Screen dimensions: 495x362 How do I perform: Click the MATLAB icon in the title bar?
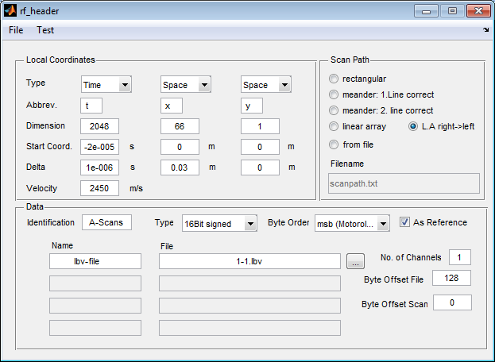tap(10, 11)
